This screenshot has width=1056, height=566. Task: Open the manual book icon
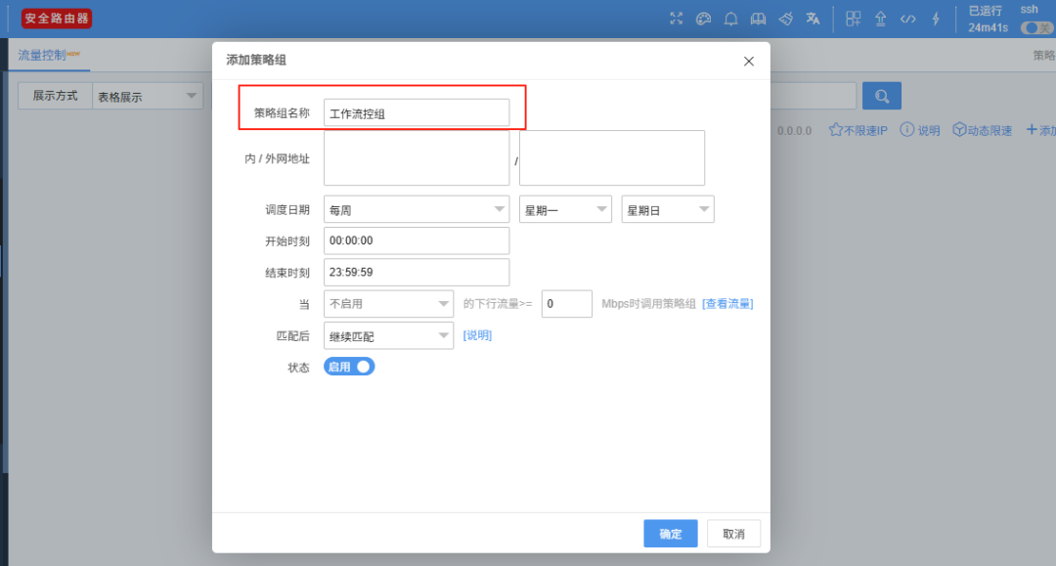coord(759,19)
